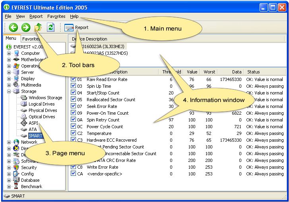Toggle the Write Error Rate checkbox
Viewport: 289px width, 202px height.
73,167
